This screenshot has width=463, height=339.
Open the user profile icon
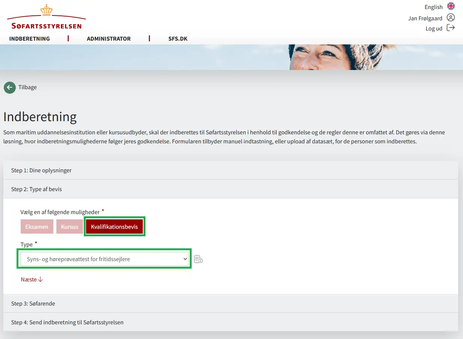pos(451,18)
